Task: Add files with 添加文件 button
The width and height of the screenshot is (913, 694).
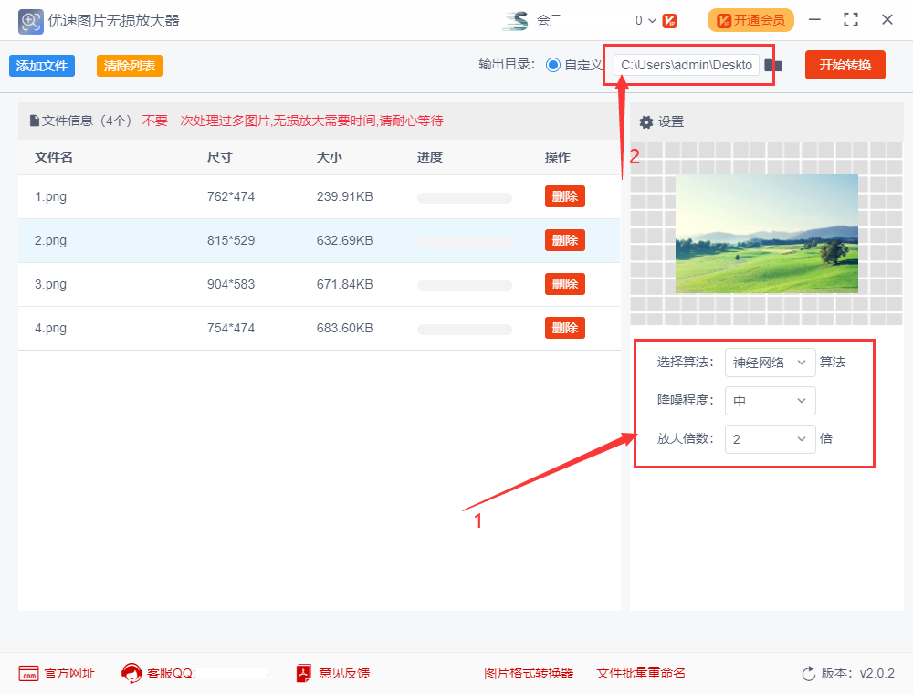Action: pyautogui.click(x=42, y=66)
